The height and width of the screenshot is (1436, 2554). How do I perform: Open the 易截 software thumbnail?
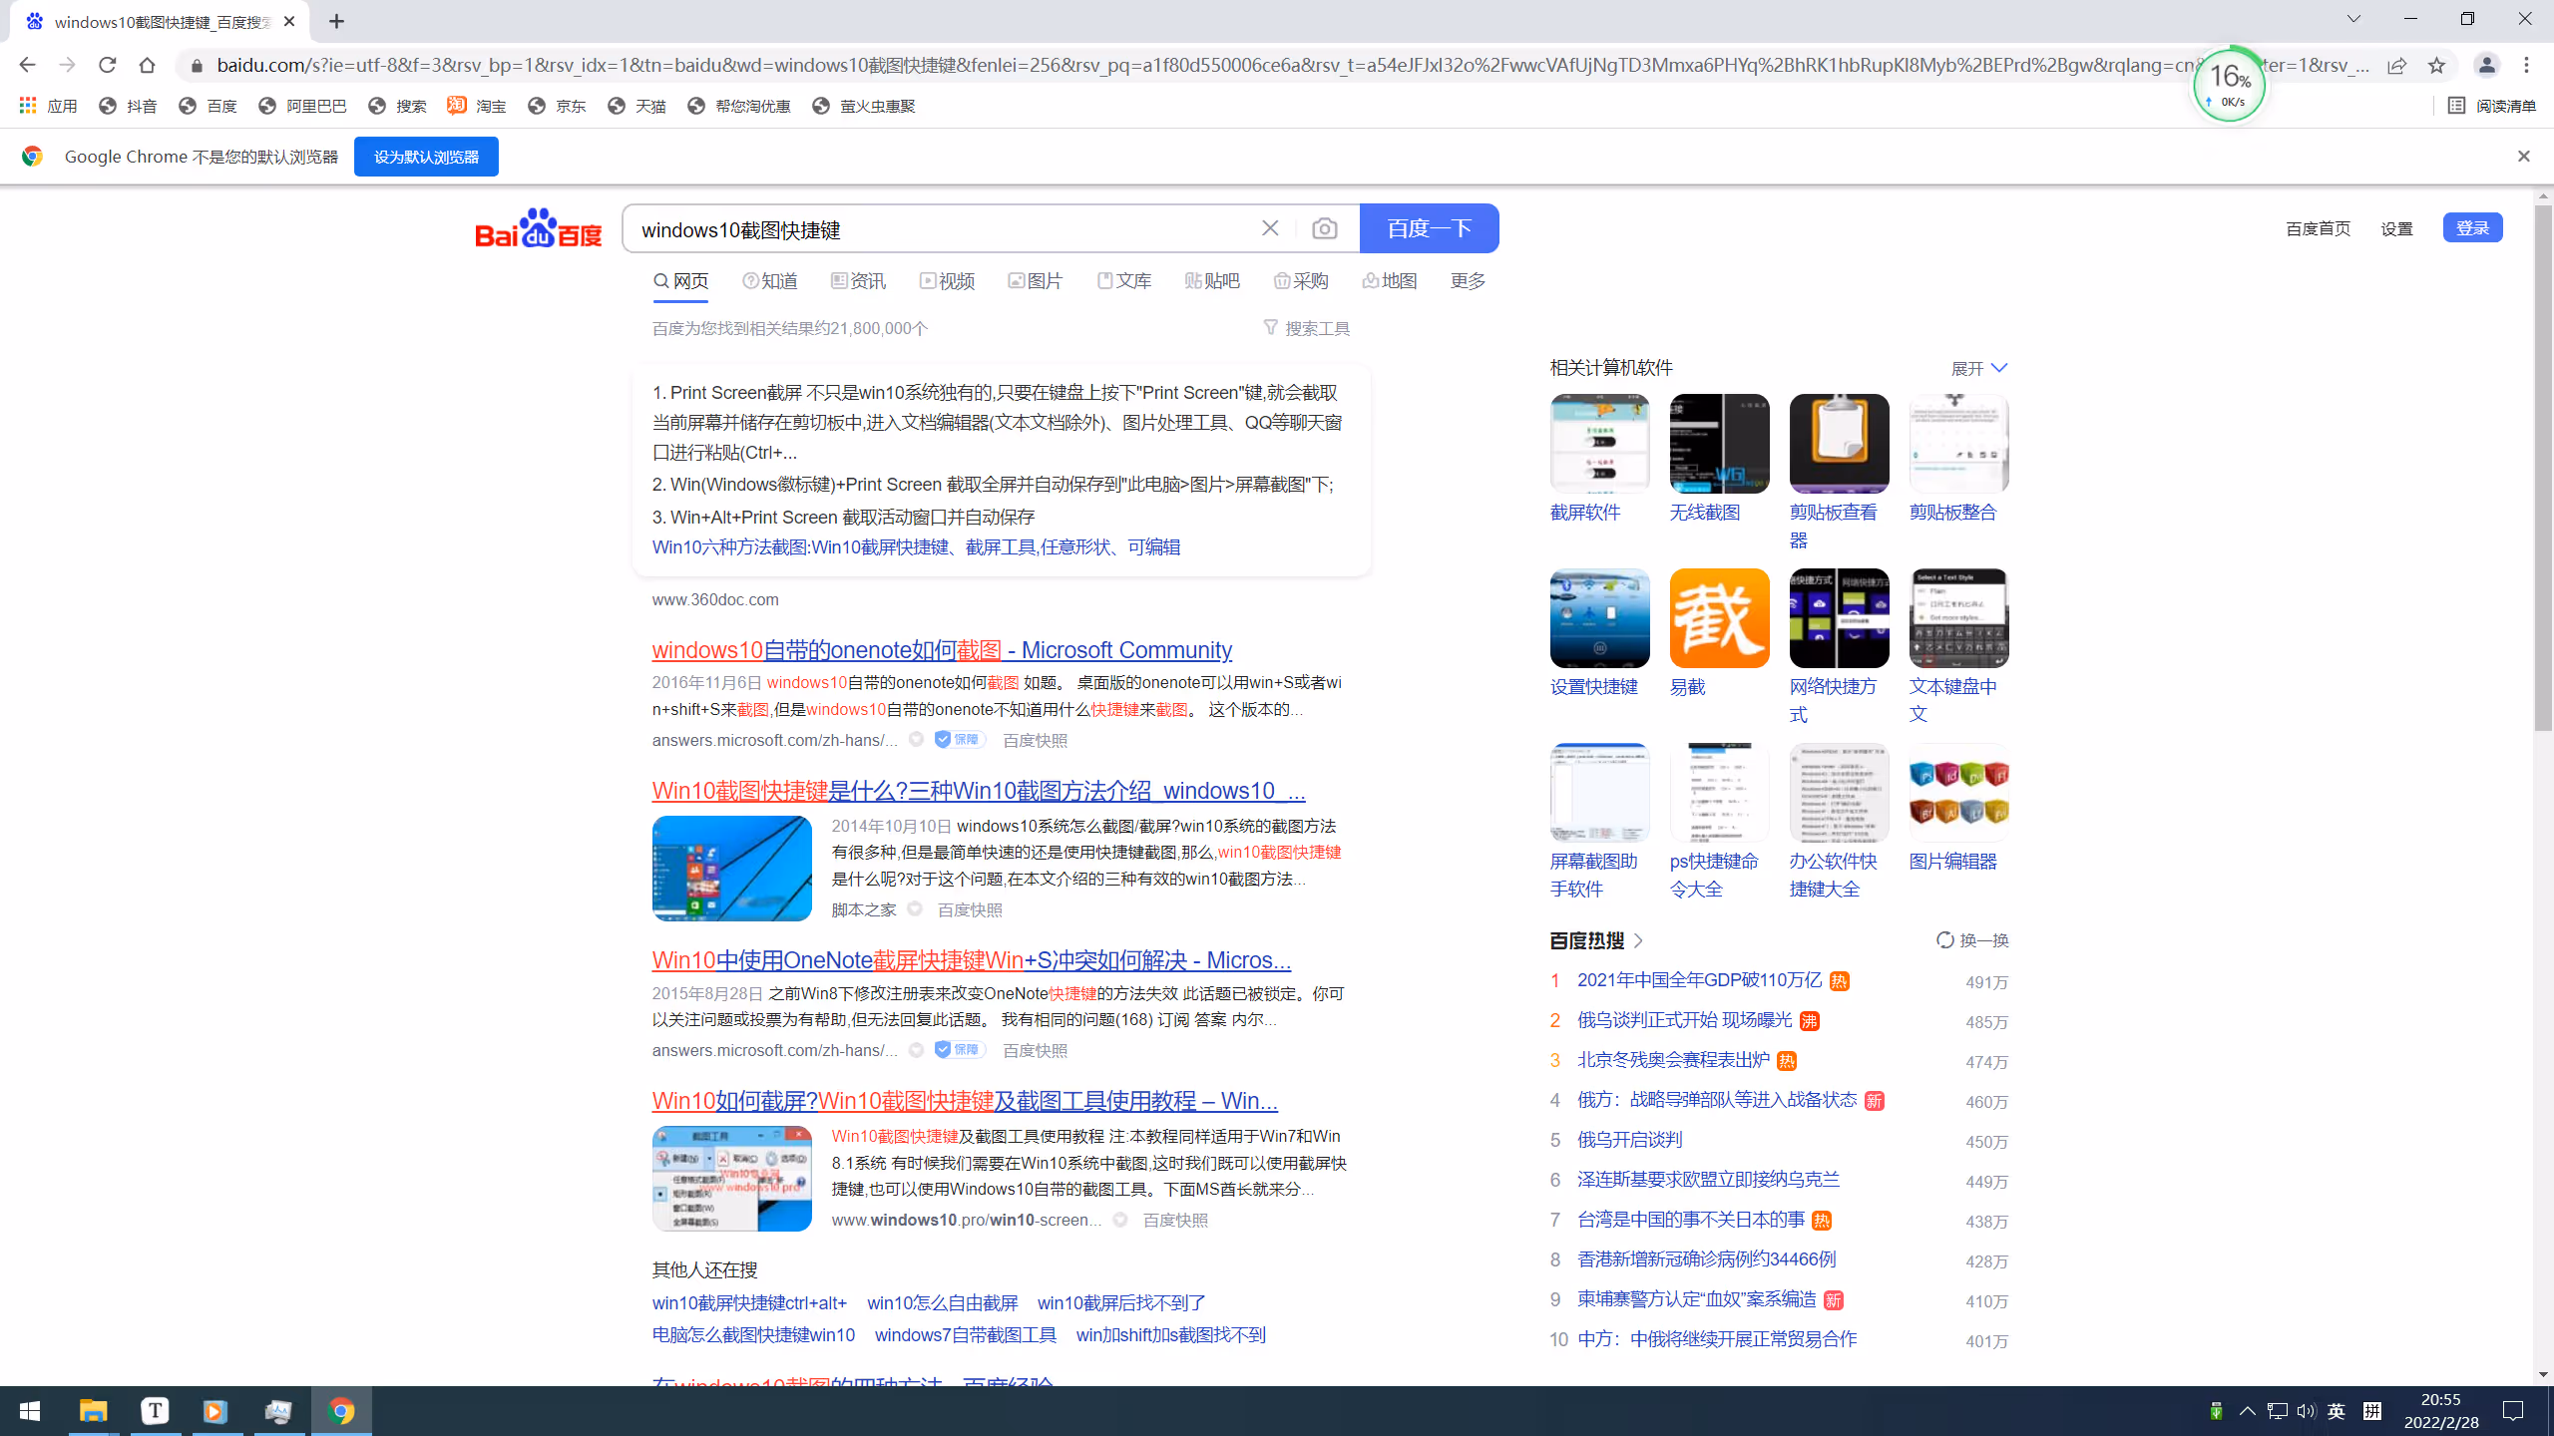[x=1719, y=618]
